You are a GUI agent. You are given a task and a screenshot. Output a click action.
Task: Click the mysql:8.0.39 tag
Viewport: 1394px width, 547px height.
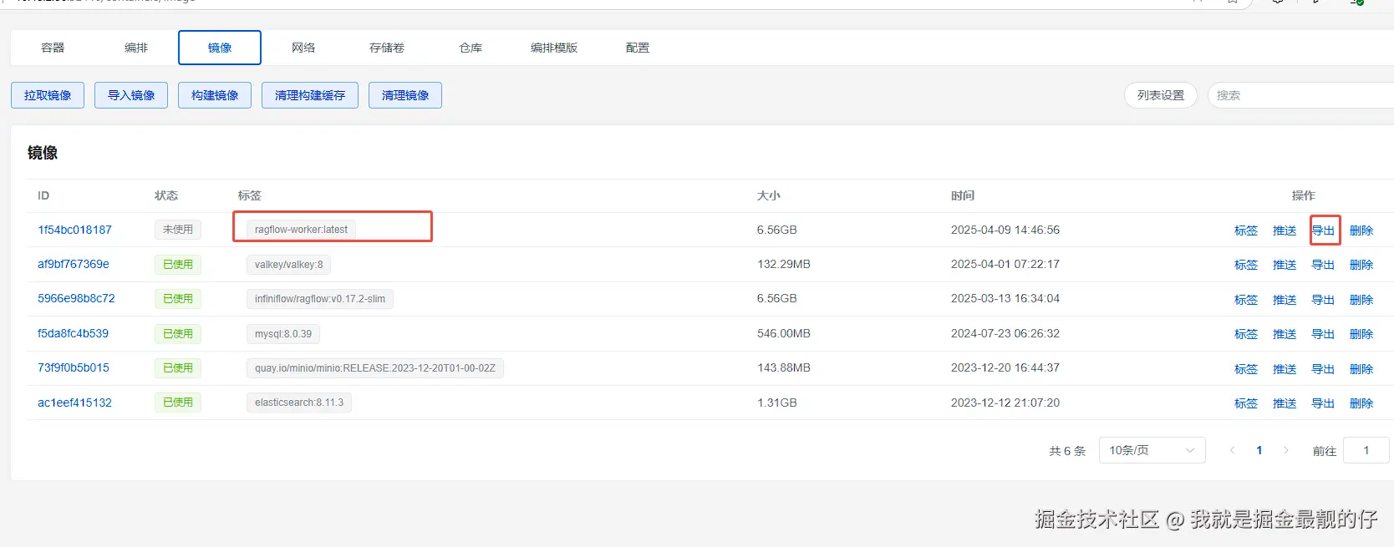point(283,334)
